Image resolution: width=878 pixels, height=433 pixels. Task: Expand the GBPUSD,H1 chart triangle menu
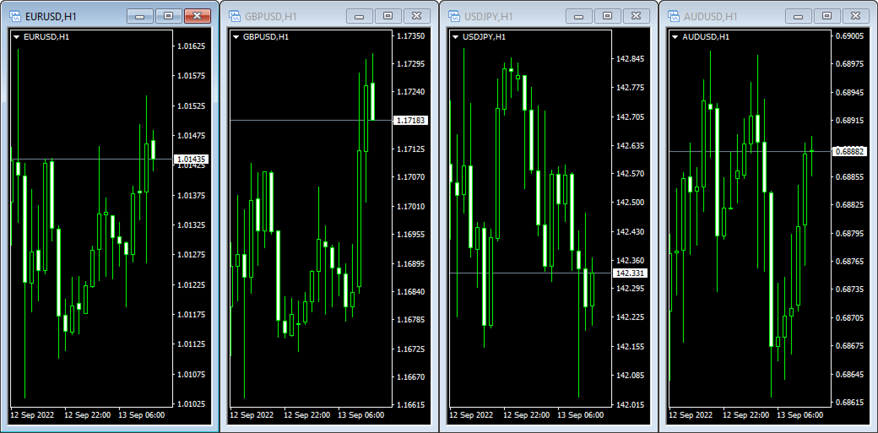[236, 37]
